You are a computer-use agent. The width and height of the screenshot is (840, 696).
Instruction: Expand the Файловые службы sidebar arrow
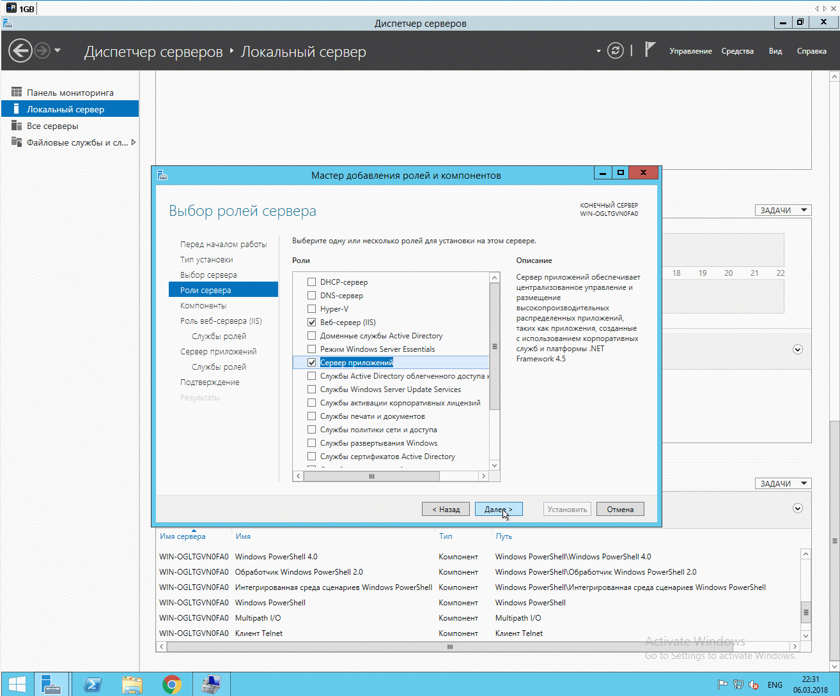coord(133,142)
